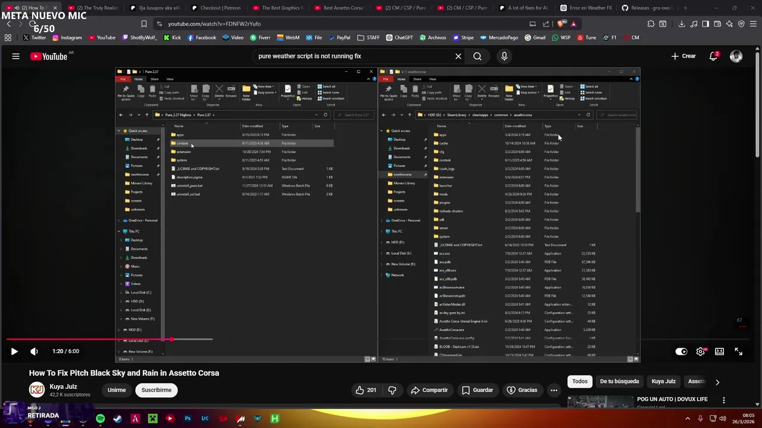Dislike the video

pyautogui.click(x=392, y=390)
